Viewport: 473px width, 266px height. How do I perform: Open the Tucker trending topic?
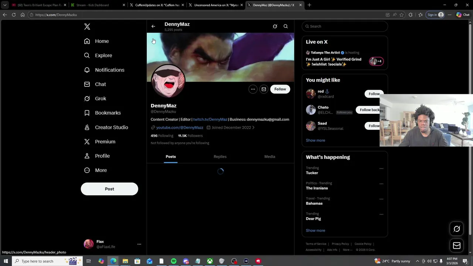click(312, 173)
